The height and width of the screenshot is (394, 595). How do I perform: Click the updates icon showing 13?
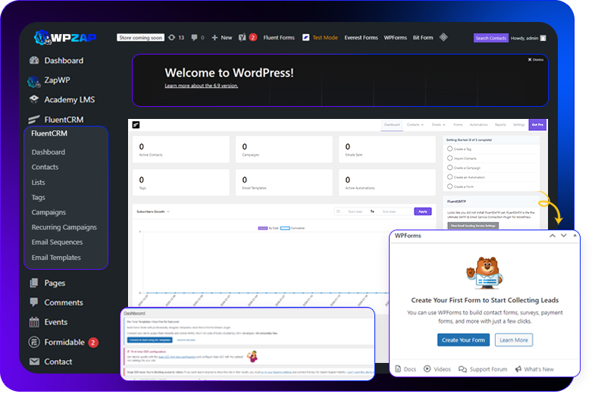click(171, 37)
